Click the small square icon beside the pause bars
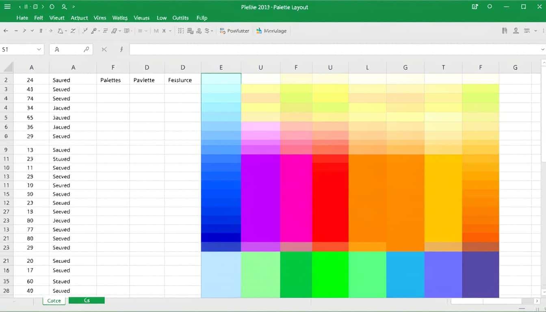546x312 pixels. (35, 7)
